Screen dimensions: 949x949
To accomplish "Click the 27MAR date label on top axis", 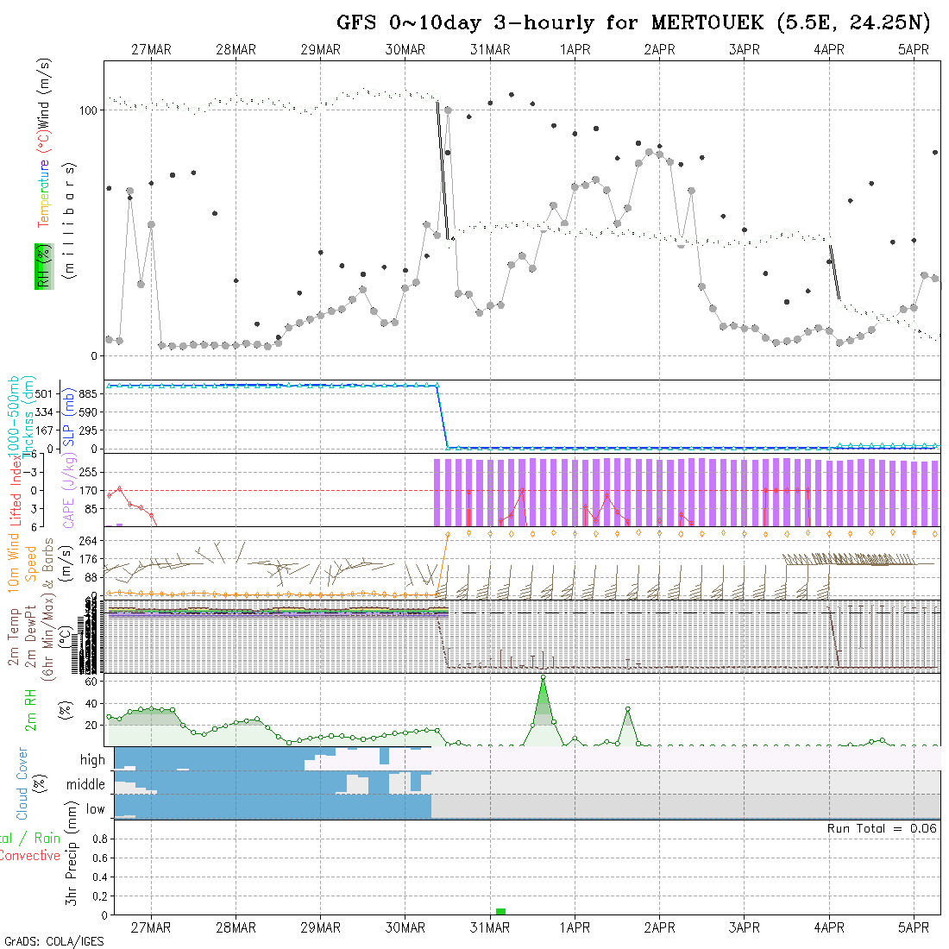I will pos(151,50).
